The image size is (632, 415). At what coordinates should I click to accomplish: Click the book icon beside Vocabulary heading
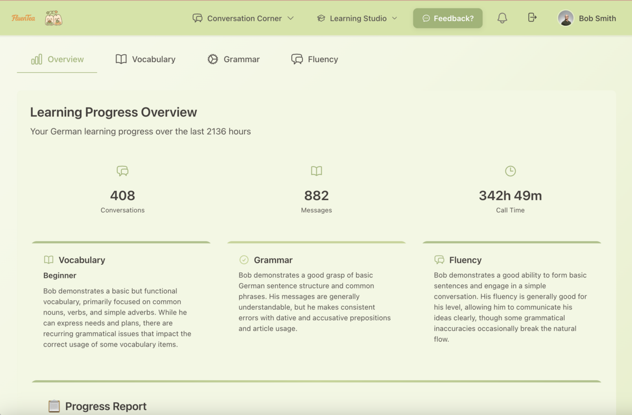click(x=48, y=260)
